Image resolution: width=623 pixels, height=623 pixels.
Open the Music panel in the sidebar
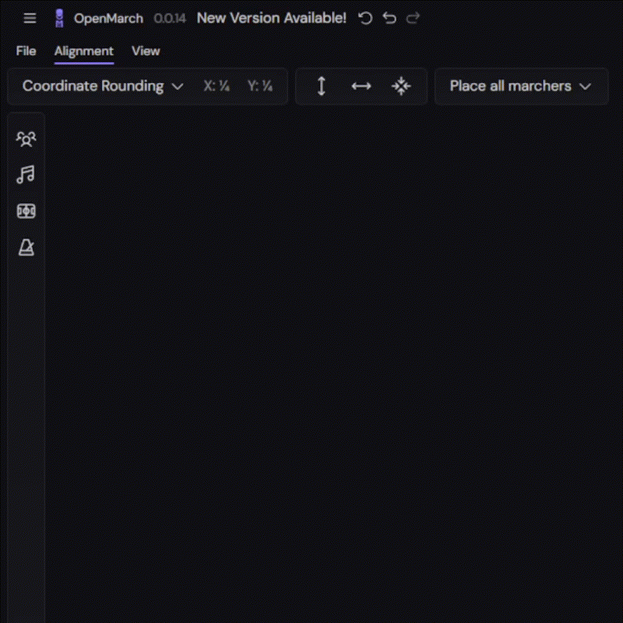26,175
